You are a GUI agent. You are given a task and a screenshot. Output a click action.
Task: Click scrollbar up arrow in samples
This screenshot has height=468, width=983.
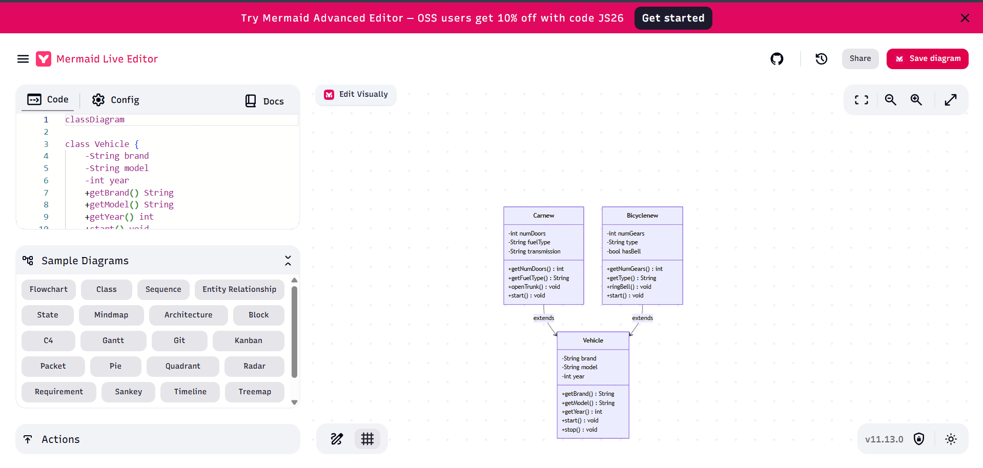tap(294, 280)
